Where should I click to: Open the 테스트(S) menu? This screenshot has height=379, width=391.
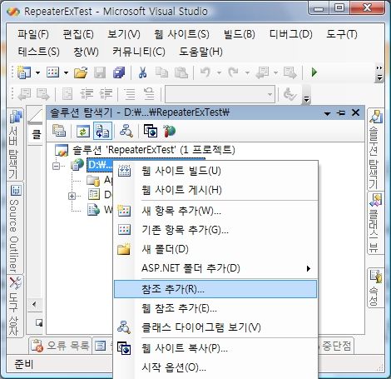(38, 52)
